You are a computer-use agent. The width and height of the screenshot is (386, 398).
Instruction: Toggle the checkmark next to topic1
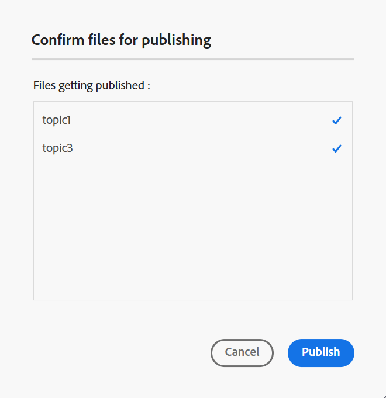point(336,120)
